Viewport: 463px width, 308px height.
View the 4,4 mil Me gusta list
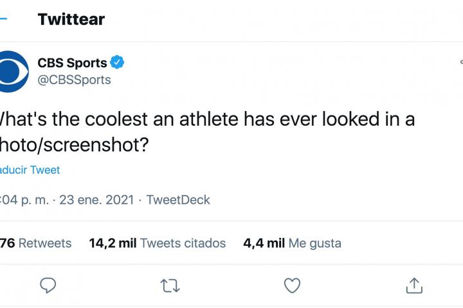coord(292,243)
